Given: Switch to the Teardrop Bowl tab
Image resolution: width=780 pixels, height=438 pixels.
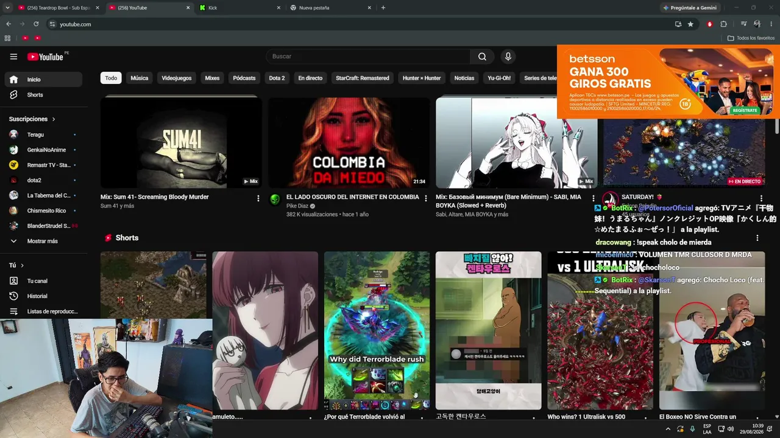Looking at the screenshot, I should click(x=58, y=8).
